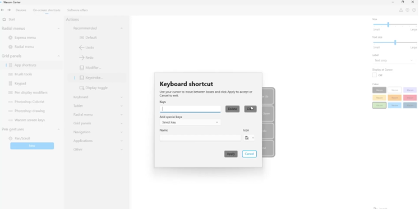
Task: Expand the Navigation actions group
Action: pos(122,132)
